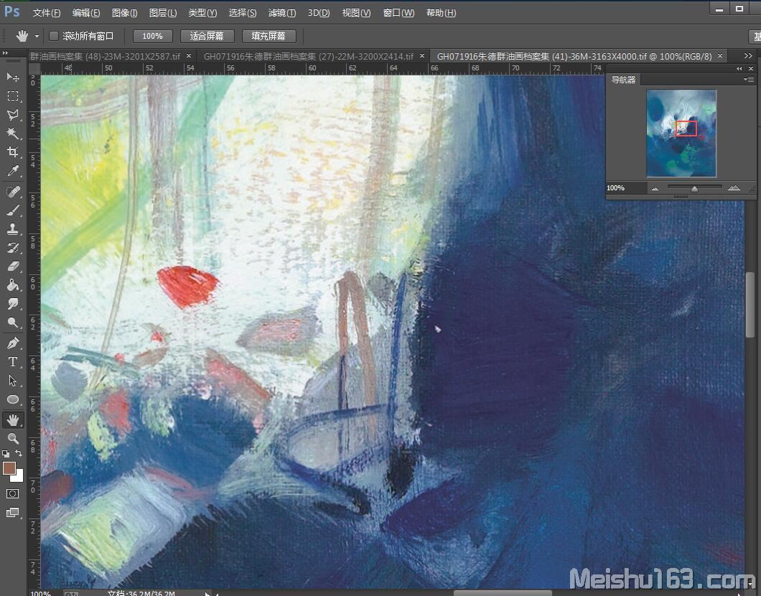Click Navigator zoom out small mountains button
This screenshot has width=761, height=596.
pos(655,188)
